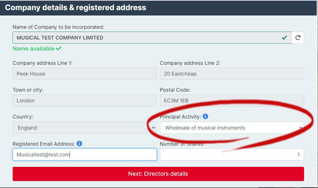Image resolution: width=318 pixels, height=188 pixels.
Task: Click the Country dropdown chevron
Action: (154, 128)
